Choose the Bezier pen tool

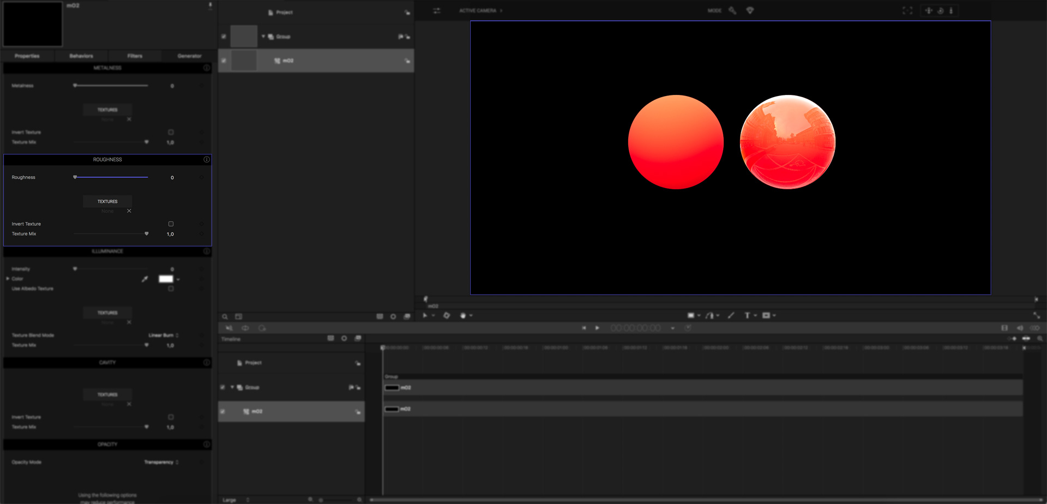pyautogui.click(x=709, y=315)
